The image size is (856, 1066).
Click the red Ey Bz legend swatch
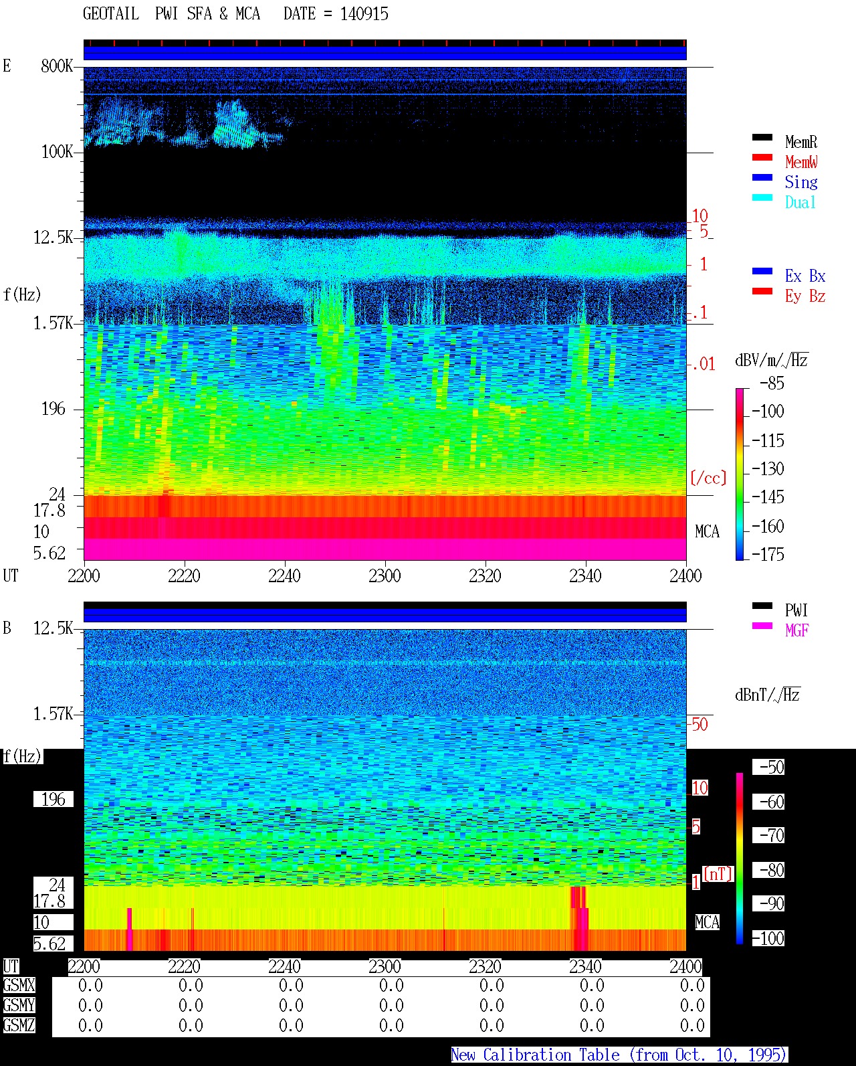[762, 291]
